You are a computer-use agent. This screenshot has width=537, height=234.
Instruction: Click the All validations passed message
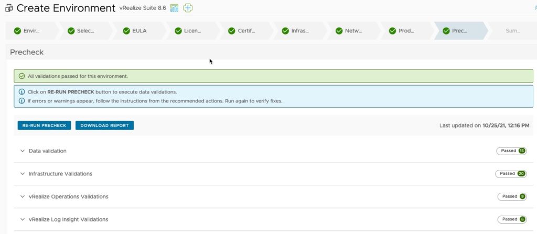point(78,76)
